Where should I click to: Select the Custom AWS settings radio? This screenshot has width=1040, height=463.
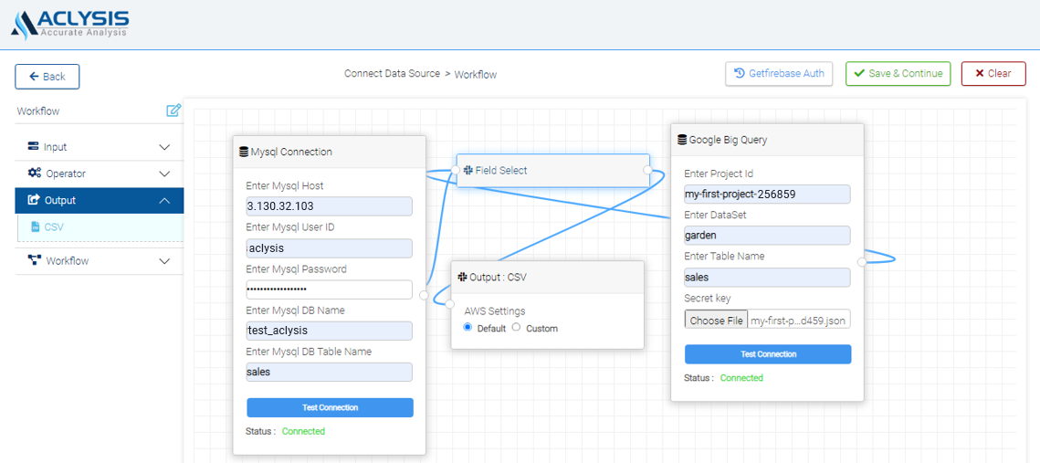[x=517, y=328]
